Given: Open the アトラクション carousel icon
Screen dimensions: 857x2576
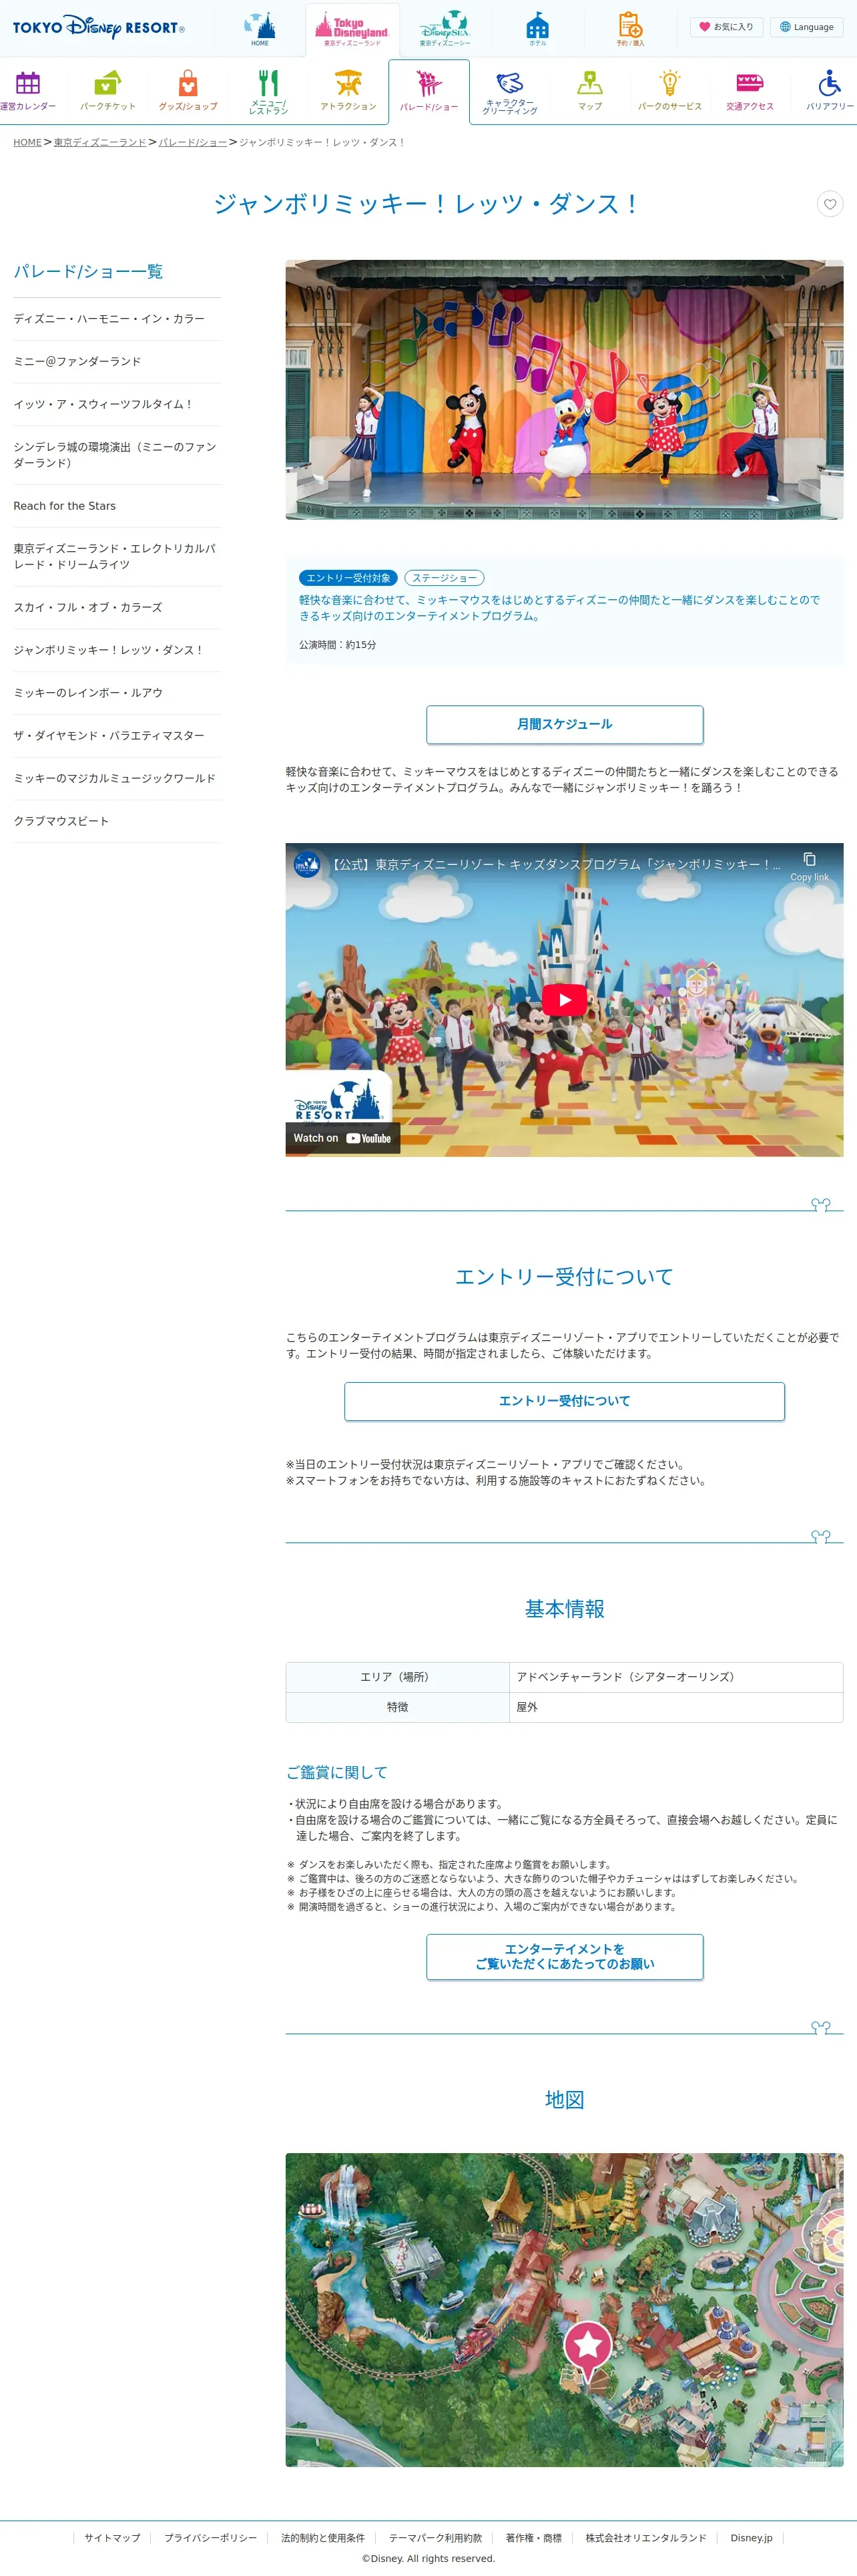Looking at the screenshot, I should [x=348, y=90].
